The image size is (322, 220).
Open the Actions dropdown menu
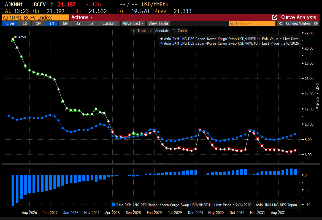pos(82,17)
